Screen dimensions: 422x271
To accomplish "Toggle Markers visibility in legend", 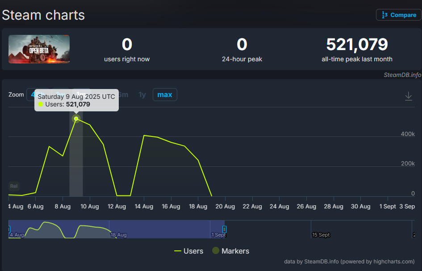I will (230, 251).
